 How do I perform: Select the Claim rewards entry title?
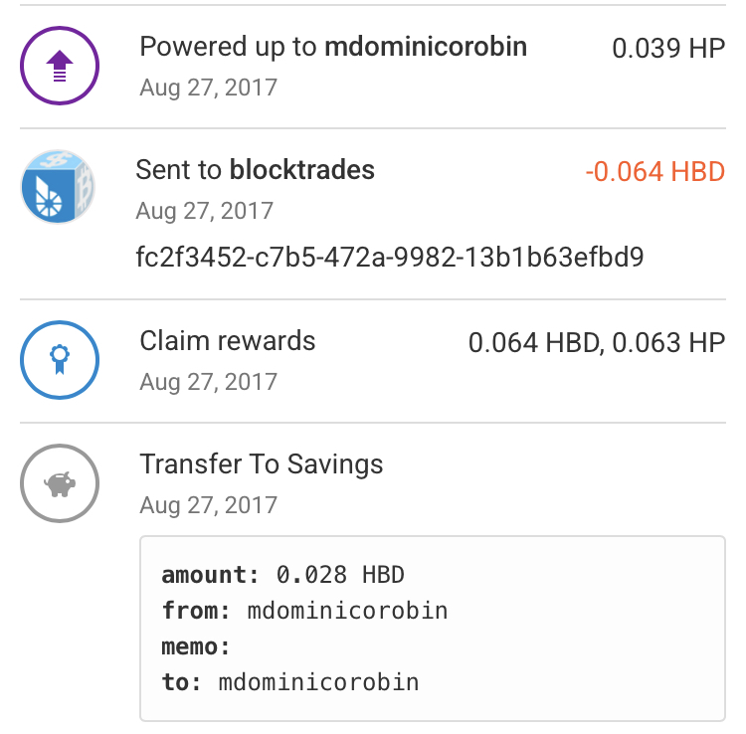pos(228,341)
